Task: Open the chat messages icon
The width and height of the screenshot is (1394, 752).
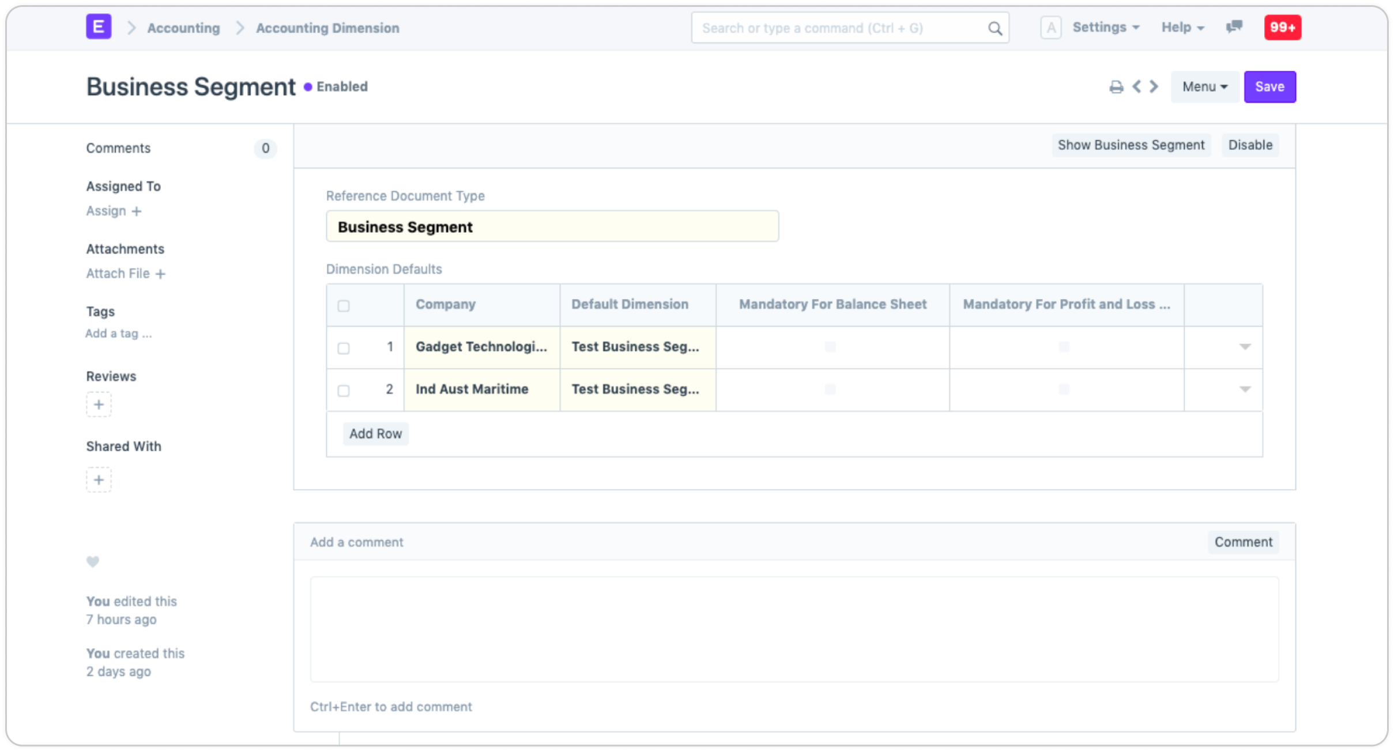Action: (x=1234, y=27)
